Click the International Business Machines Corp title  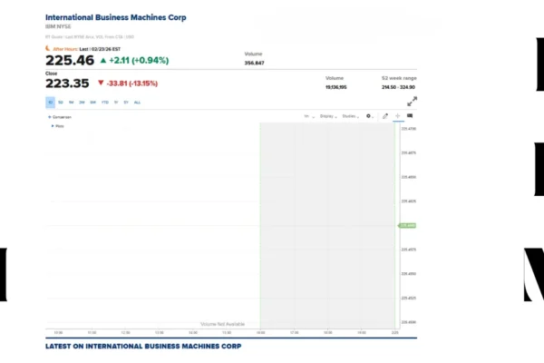[116, 17]
